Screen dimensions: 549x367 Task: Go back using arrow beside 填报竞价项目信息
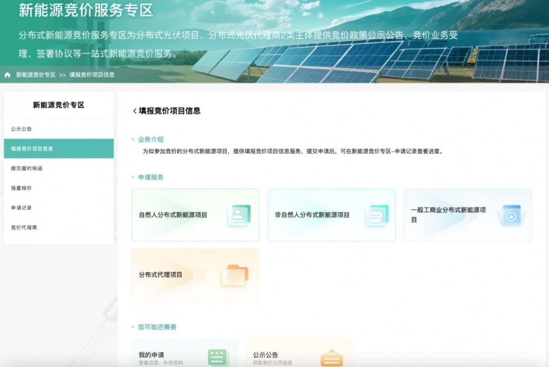(x=135, y=111)
